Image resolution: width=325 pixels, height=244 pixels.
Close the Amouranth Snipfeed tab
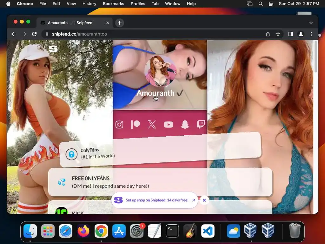108,23
